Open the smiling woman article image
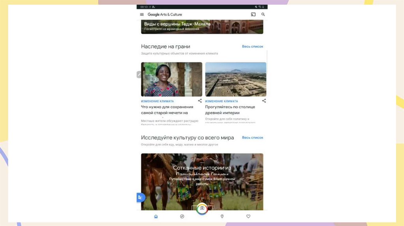This screenshot has height=226, width=404. click(172, 79)
